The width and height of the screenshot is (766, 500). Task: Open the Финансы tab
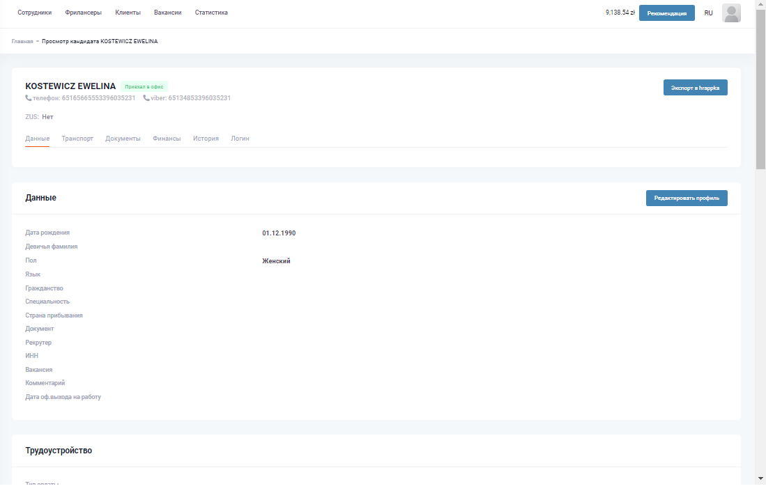pyautogui.click(x=167, y=139)
